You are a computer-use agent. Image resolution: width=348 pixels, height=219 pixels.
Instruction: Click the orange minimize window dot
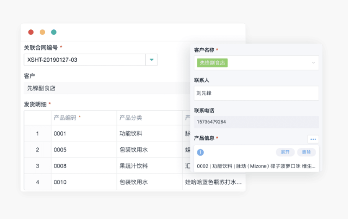[42, 33]
